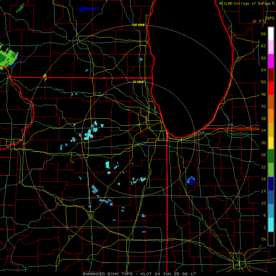The image size is (276, 276).
Task: Click the "[K FT]" units label
Action: tap(259, 21)
